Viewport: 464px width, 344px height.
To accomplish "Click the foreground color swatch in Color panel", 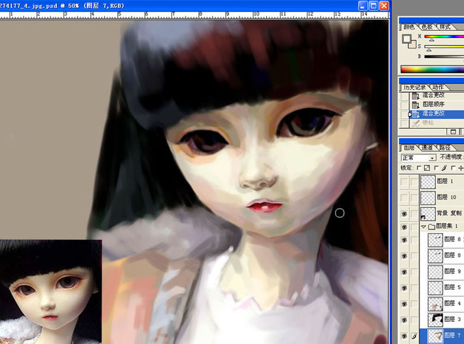I will click(406, 39).
